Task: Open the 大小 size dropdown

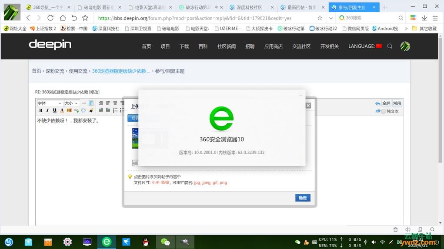Action: pyautogui.click(x=71, y=103)
